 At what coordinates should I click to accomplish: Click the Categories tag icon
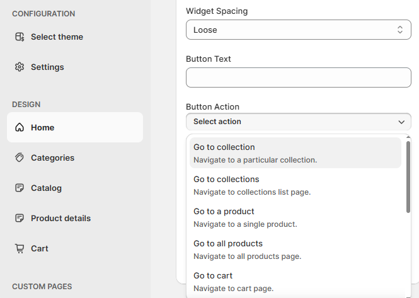[x=20, y=158]
